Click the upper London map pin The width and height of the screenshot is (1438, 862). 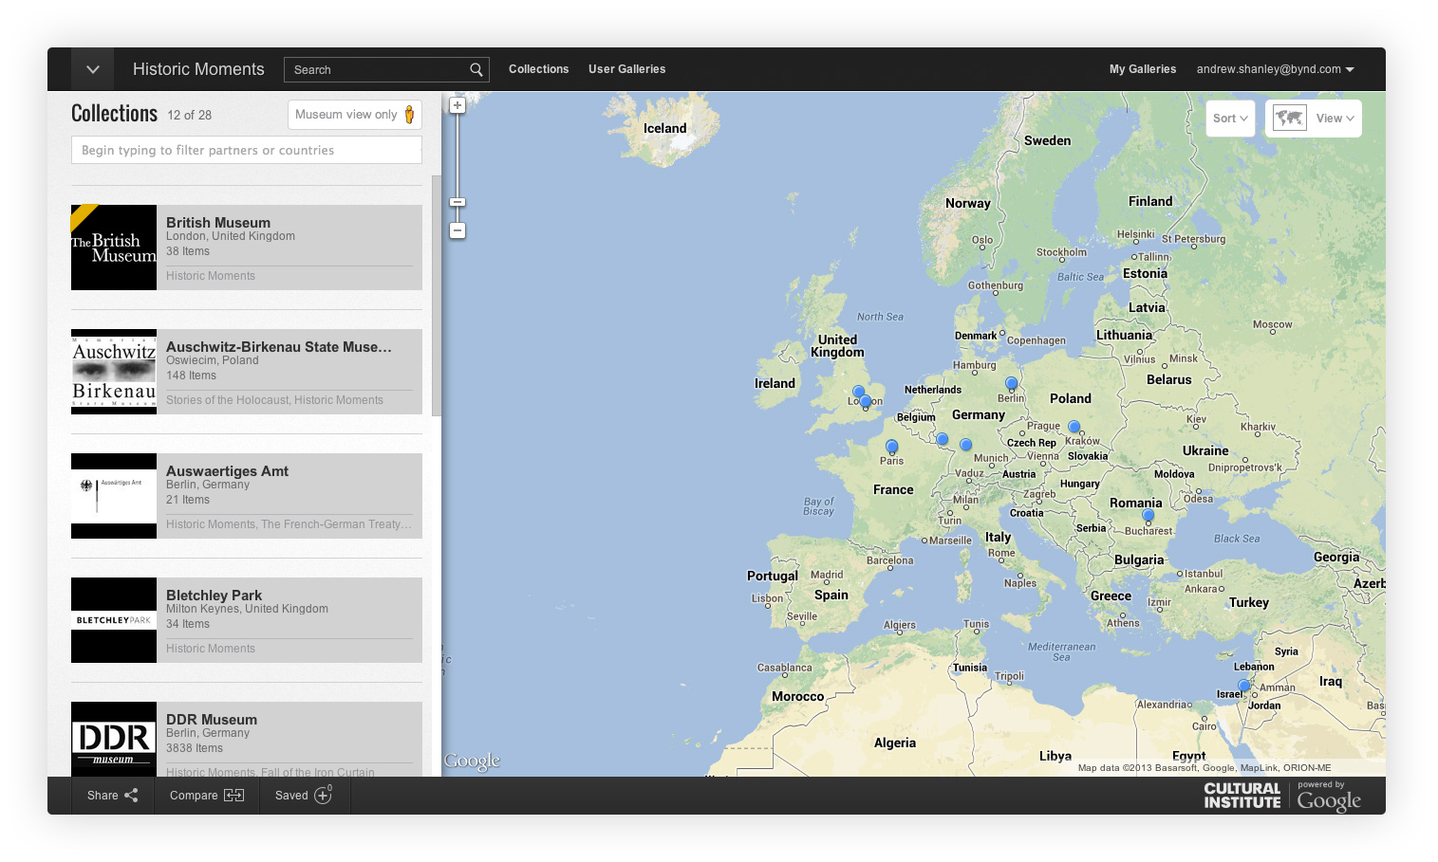pyautogui.click(x=858, y=392)
